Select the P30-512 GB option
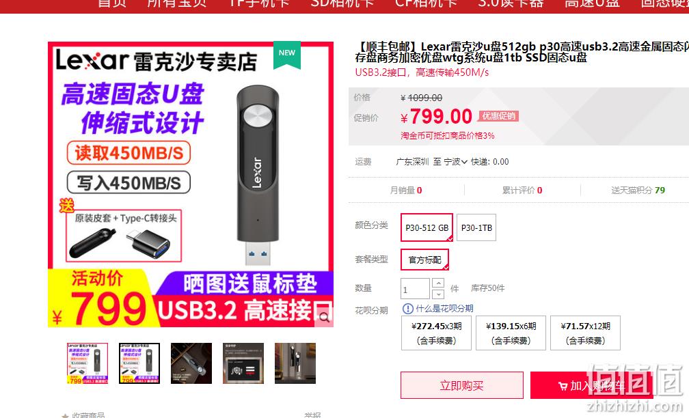Image resolution: width=689 pixels, height=418 pixels. pyautogui.click(x=427, y=227)
